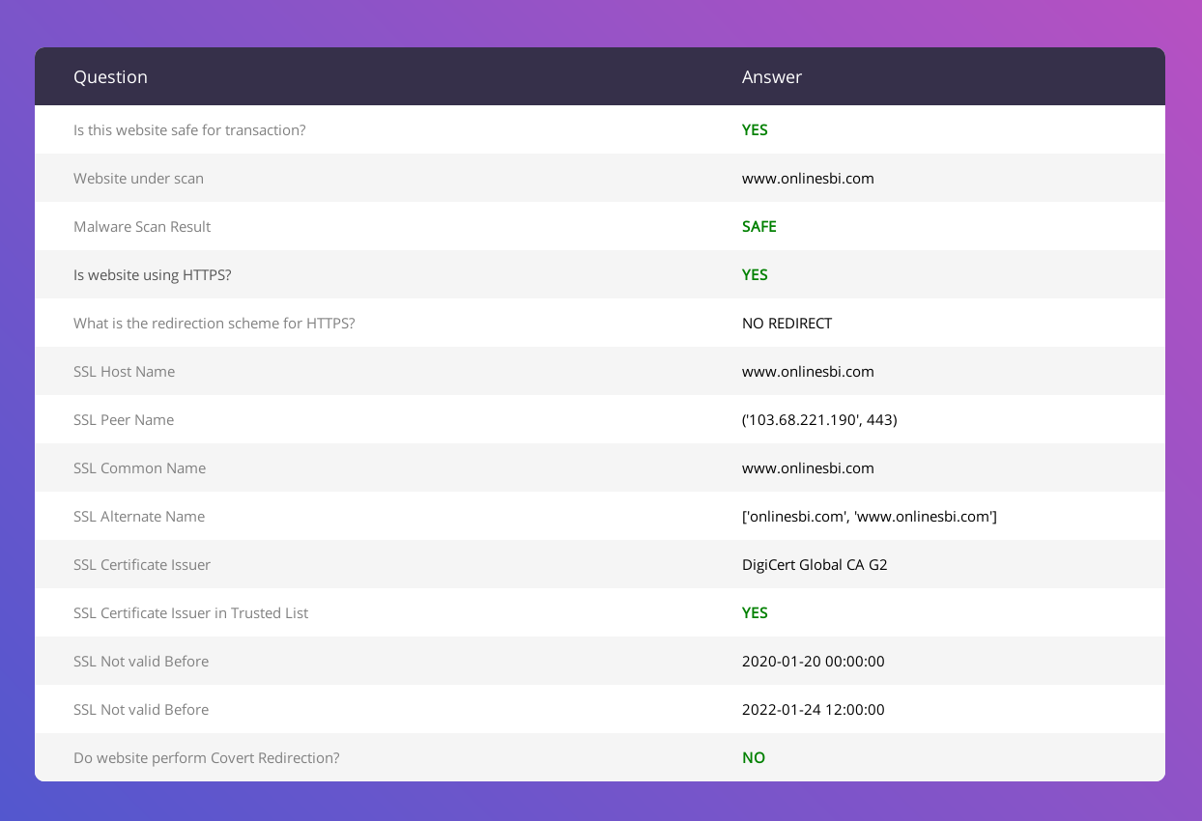This screenshot has width=1202, height=821.
Task: Click the date 2022-01-24 12:00:00
Action: click(814, 709)
